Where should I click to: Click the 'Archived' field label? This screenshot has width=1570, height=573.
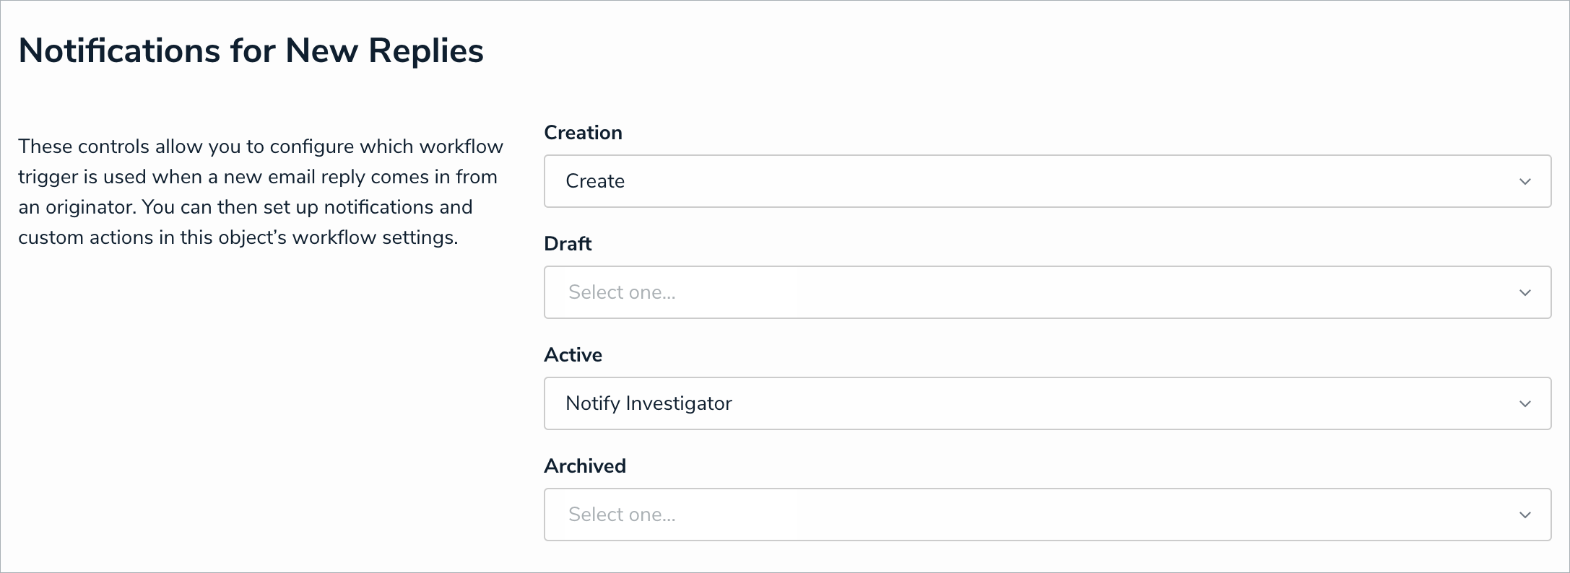585,466
